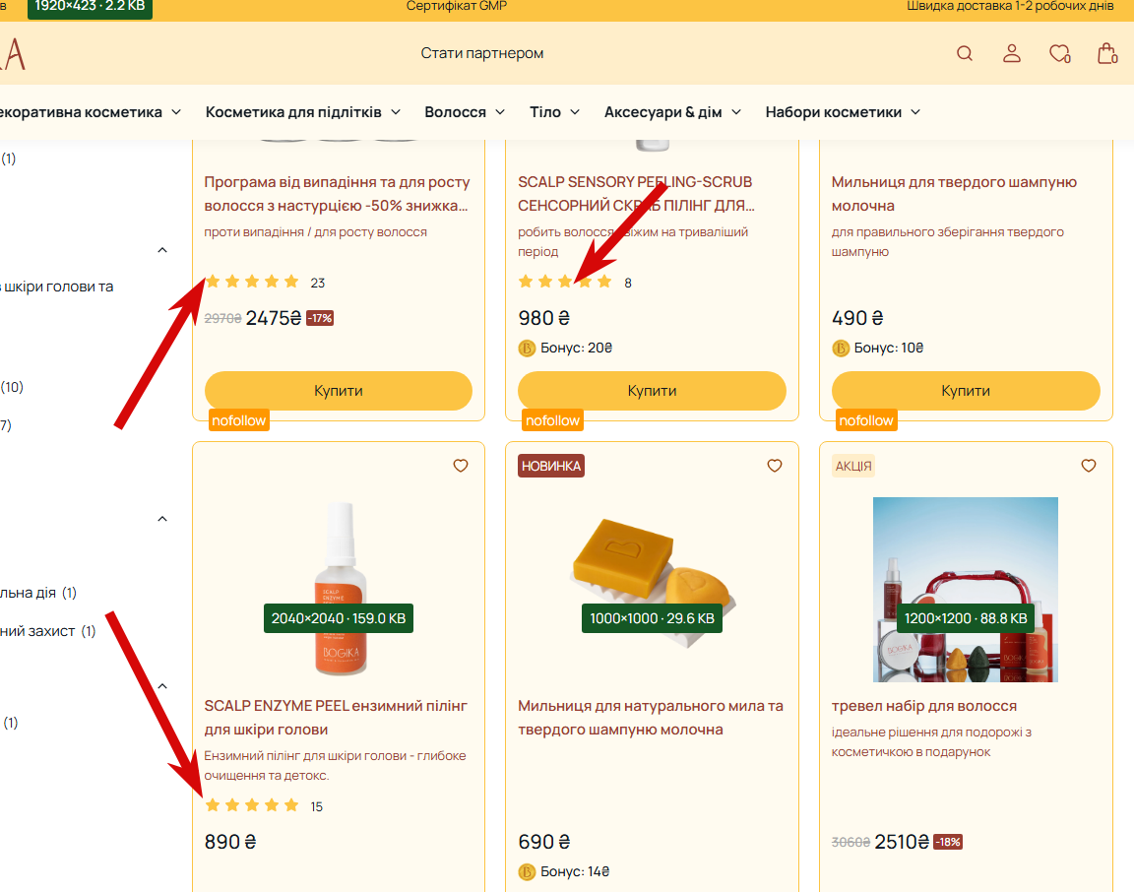
Task: Expand Аксесуари & дім menu
Action: (x=672, y=112)
